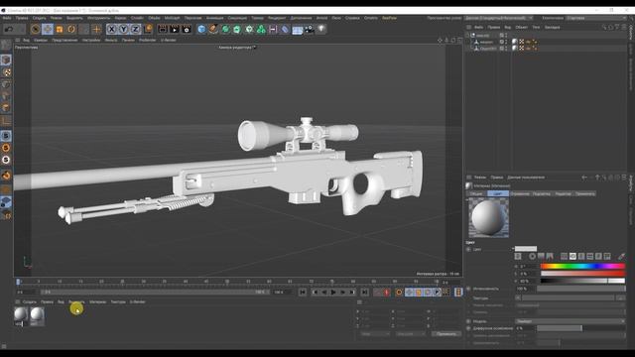Click the Render View clapperboard icon

point(163,29)
